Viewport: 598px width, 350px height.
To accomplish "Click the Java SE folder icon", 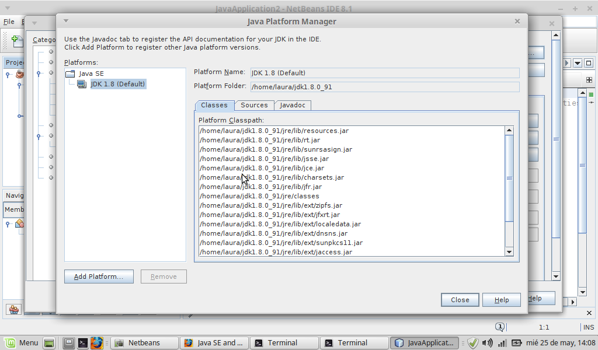I will pos(70,73).
